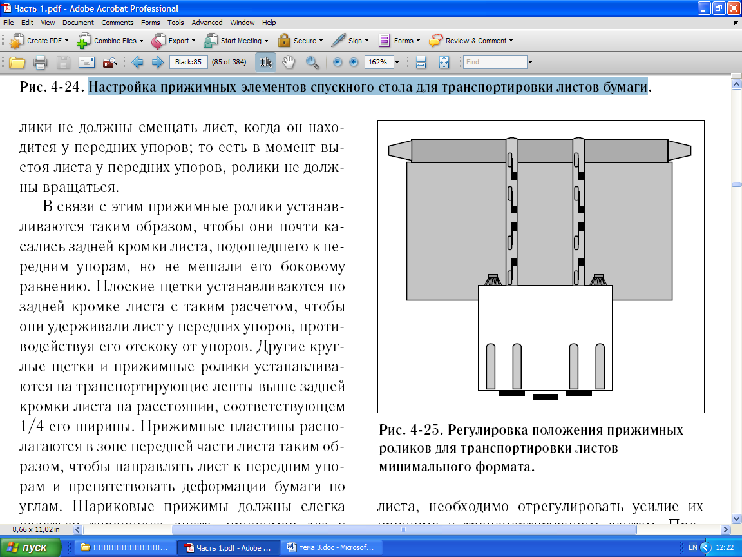The image size is (742, 557).
Task: Expand the Forms dropdown arrow
Action: [x=418, y=41]
